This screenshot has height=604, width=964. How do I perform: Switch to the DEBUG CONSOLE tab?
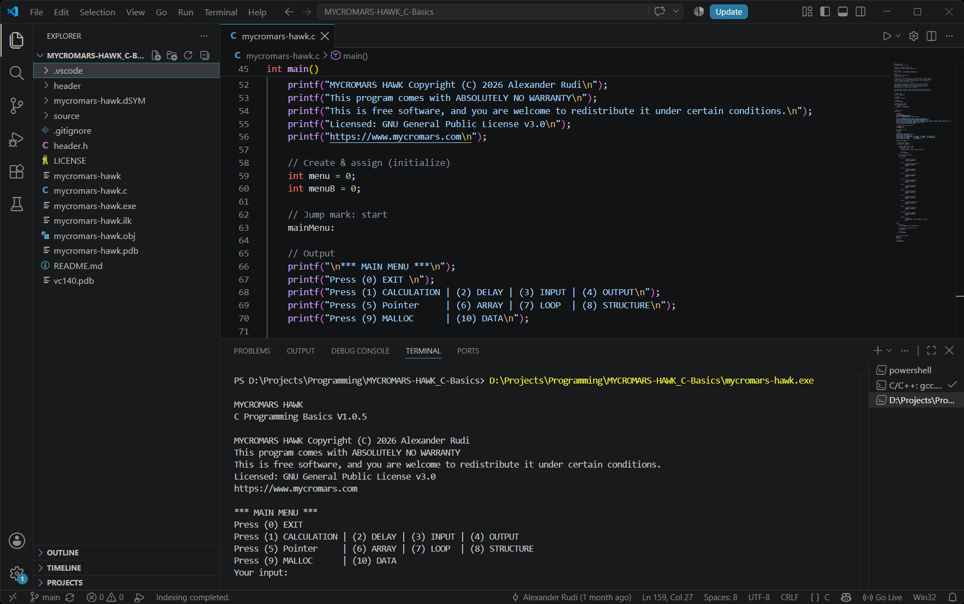point(360,351)
